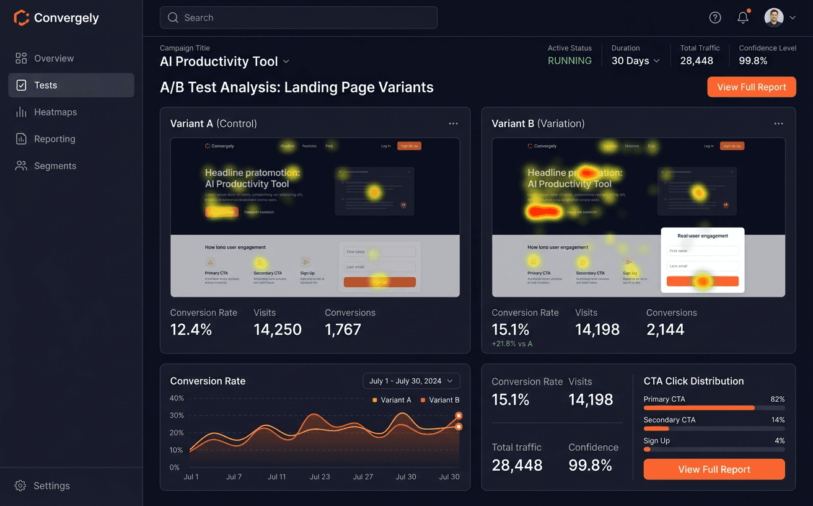
Task: Click Variant B conversions 2,144
Action: tap(666, 329)
